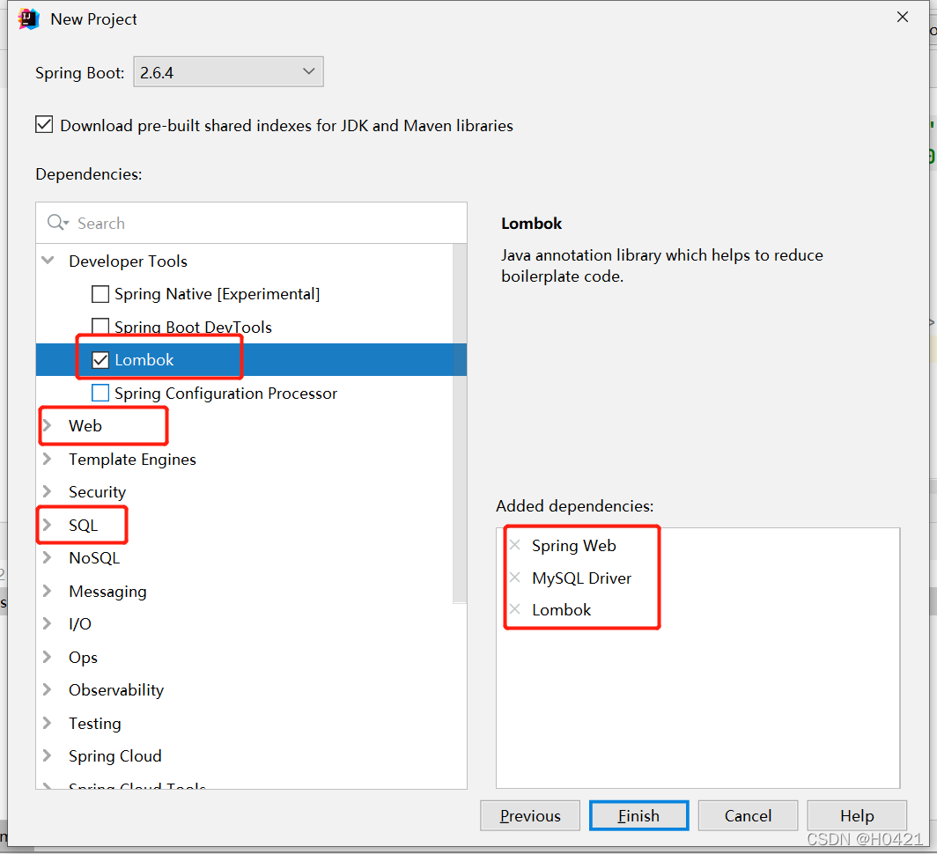Select Lombok in added dependencies list
Image resolution: width=937 pixels, height=854 pixels.
561,610
